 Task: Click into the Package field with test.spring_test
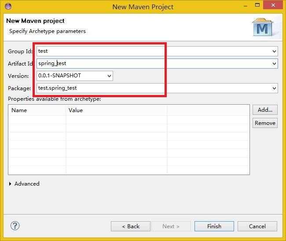pyautogui.click(x=157, y=88)
